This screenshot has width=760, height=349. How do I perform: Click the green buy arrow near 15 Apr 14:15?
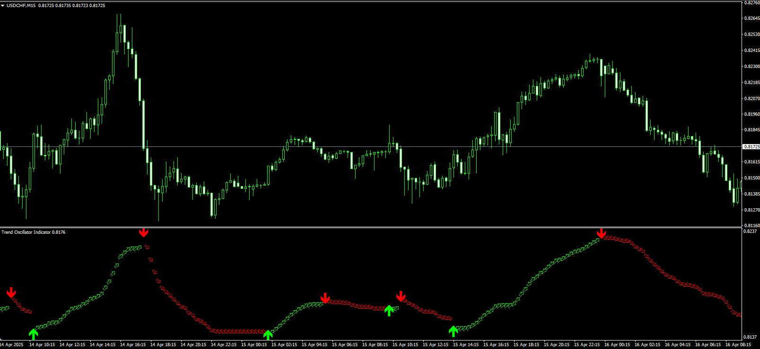coord(453,331)
